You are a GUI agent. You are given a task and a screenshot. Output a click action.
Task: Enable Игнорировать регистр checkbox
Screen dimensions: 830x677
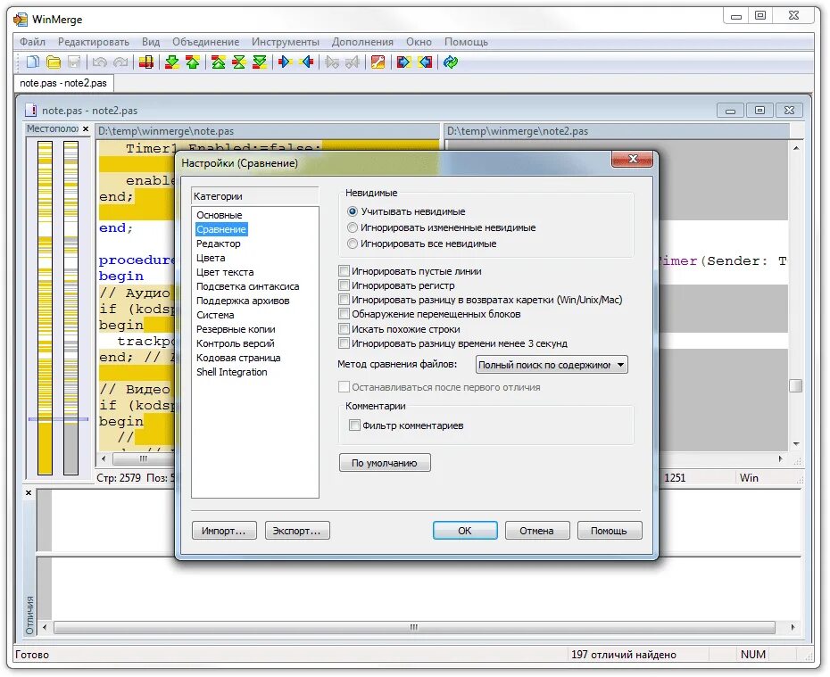(344, 285)
